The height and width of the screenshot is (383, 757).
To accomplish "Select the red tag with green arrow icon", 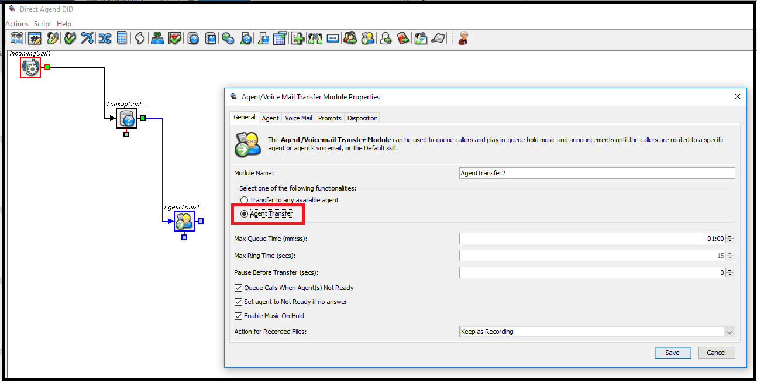I will [x=403, y=39].
